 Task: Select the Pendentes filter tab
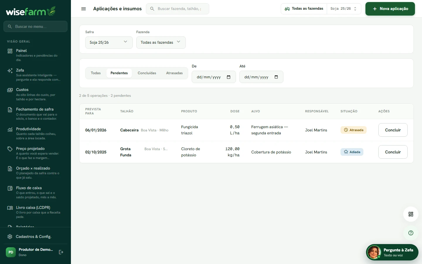coord(119,73)
